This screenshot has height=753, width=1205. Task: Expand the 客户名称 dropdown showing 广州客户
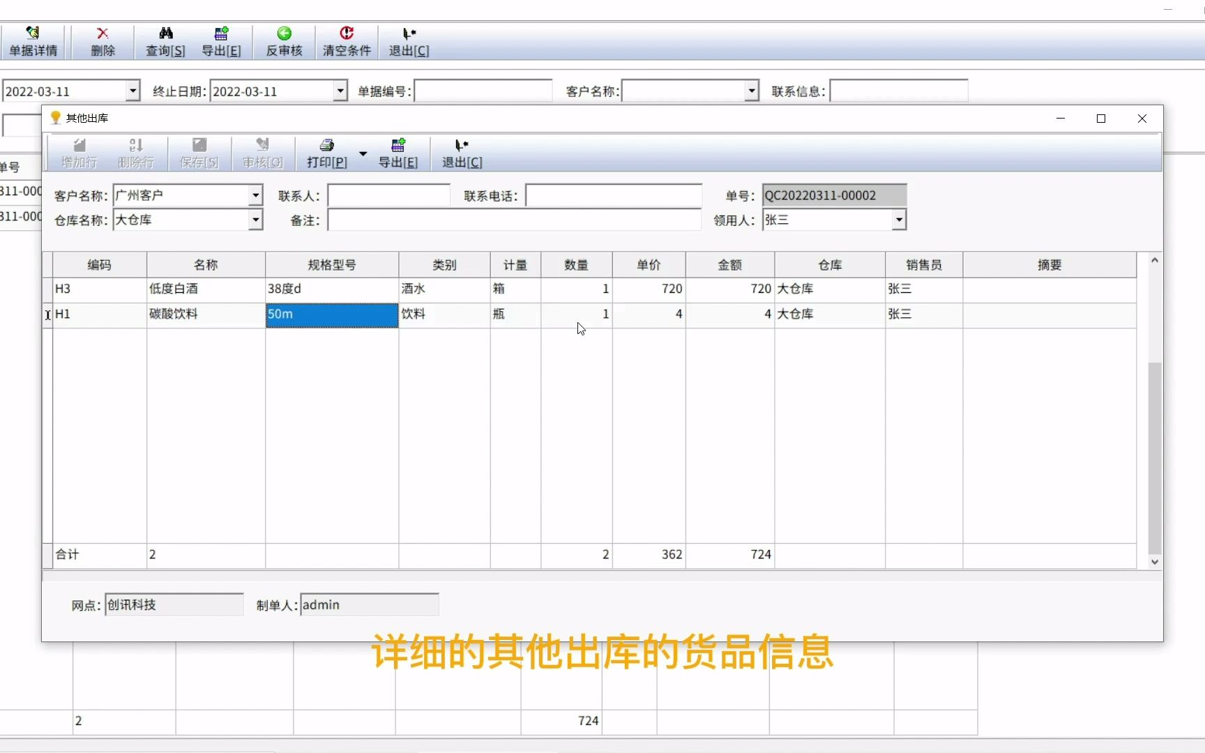pyautogui.click(x=255, y=196)
